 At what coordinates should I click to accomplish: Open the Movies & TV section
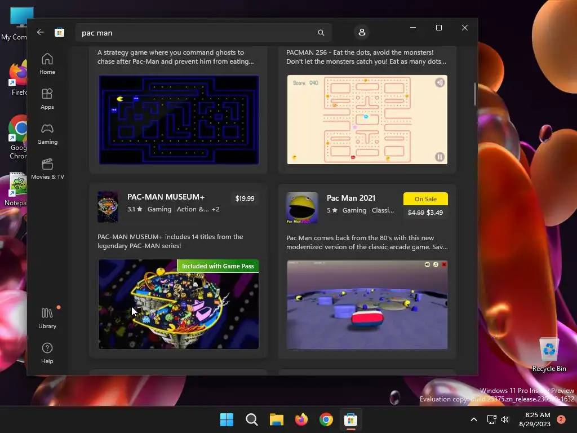pos(47,169)
